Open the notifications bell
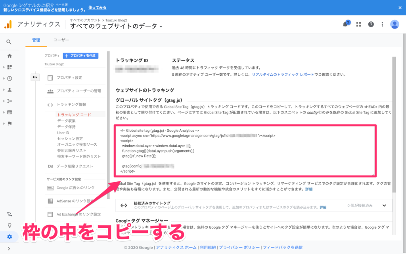Viewport: 406px width, 254px height. 345,24
